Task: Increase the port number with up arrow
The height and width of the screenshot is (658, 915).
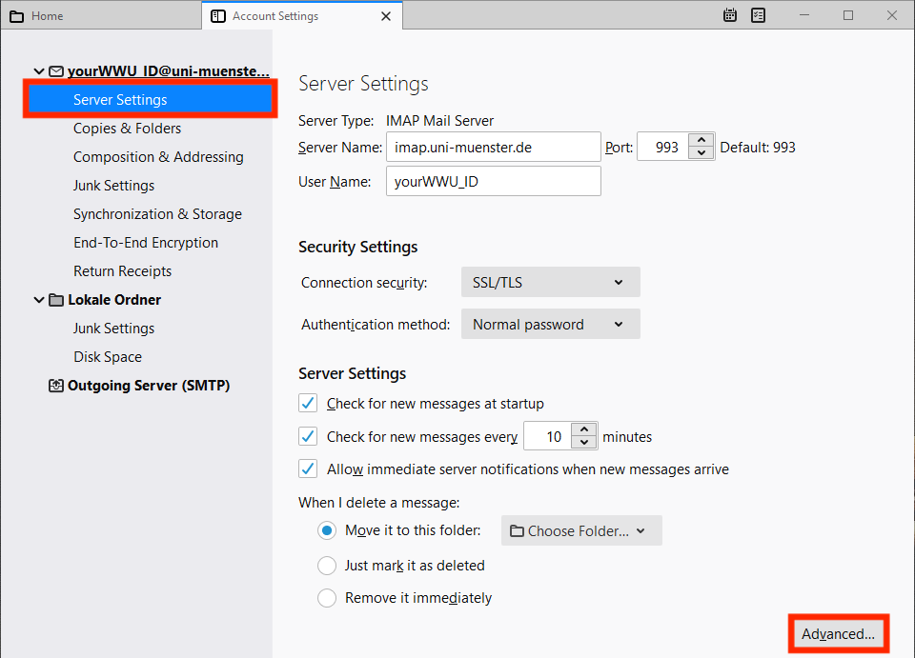Action: 701,141
